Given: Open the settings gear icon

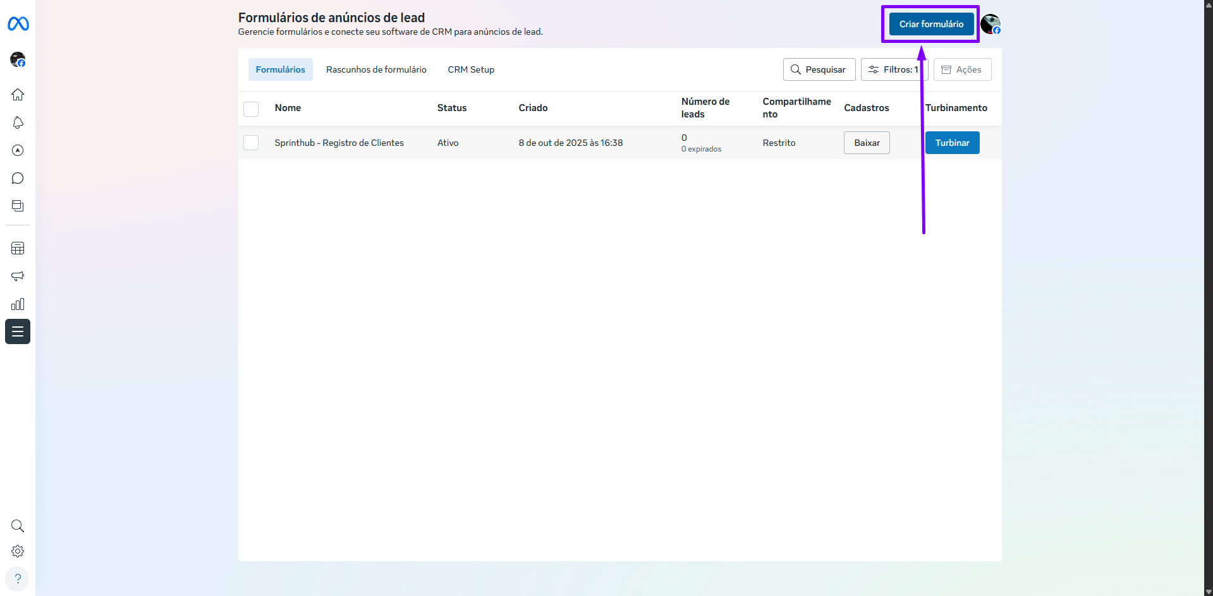Looking at the screenshot, I should [18, 551].
